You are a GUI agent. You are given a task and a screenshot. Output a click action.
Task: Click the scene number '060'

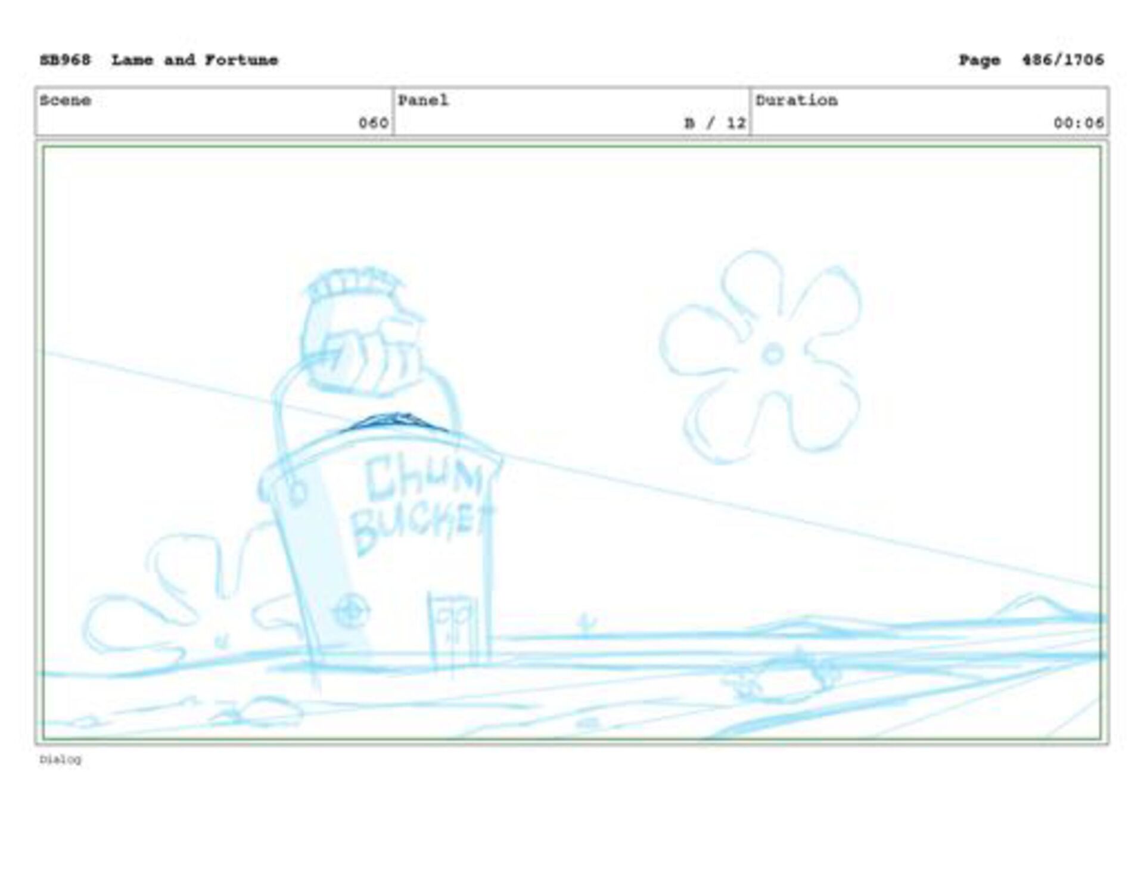click(x=374, y=123)
